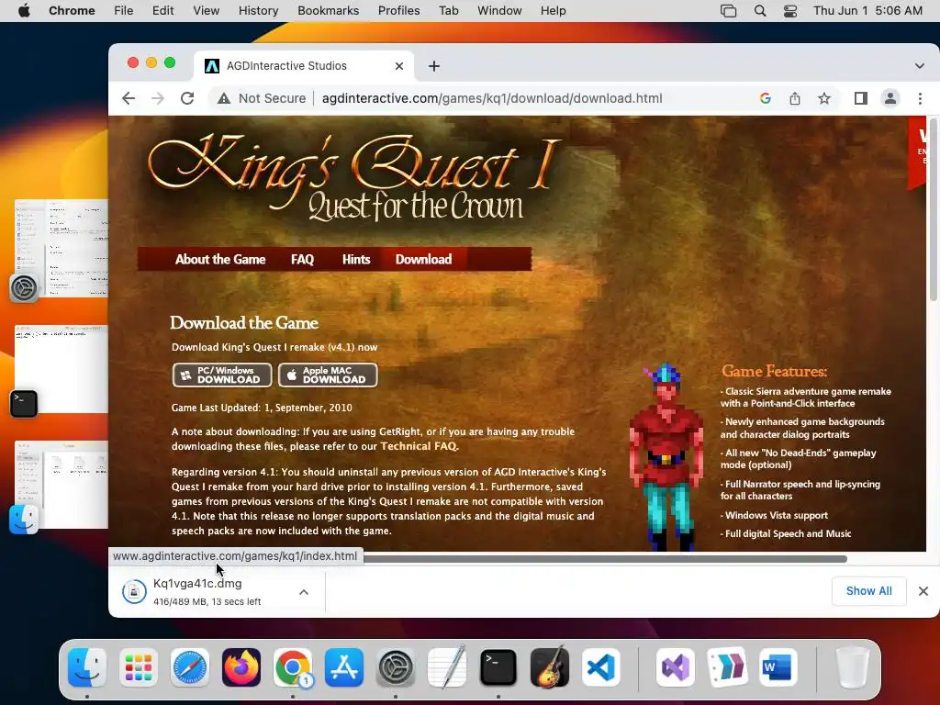Open the Chrome three-dot menu
The width and height of the screenshot is (940, 705).
tap(920, 98)
